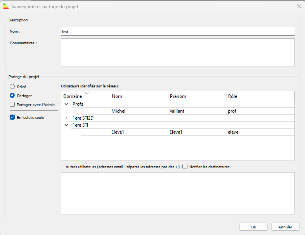Collapse the Profs group
Screen dimensions: 305x235
(66, 104)
